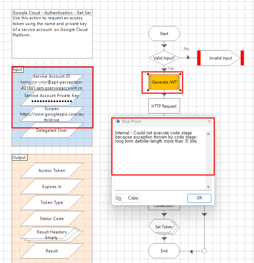254x263 pixels.
Task: Select the Service Account Private Key data item
Action: pyautogui.click(x=52, y=98)
